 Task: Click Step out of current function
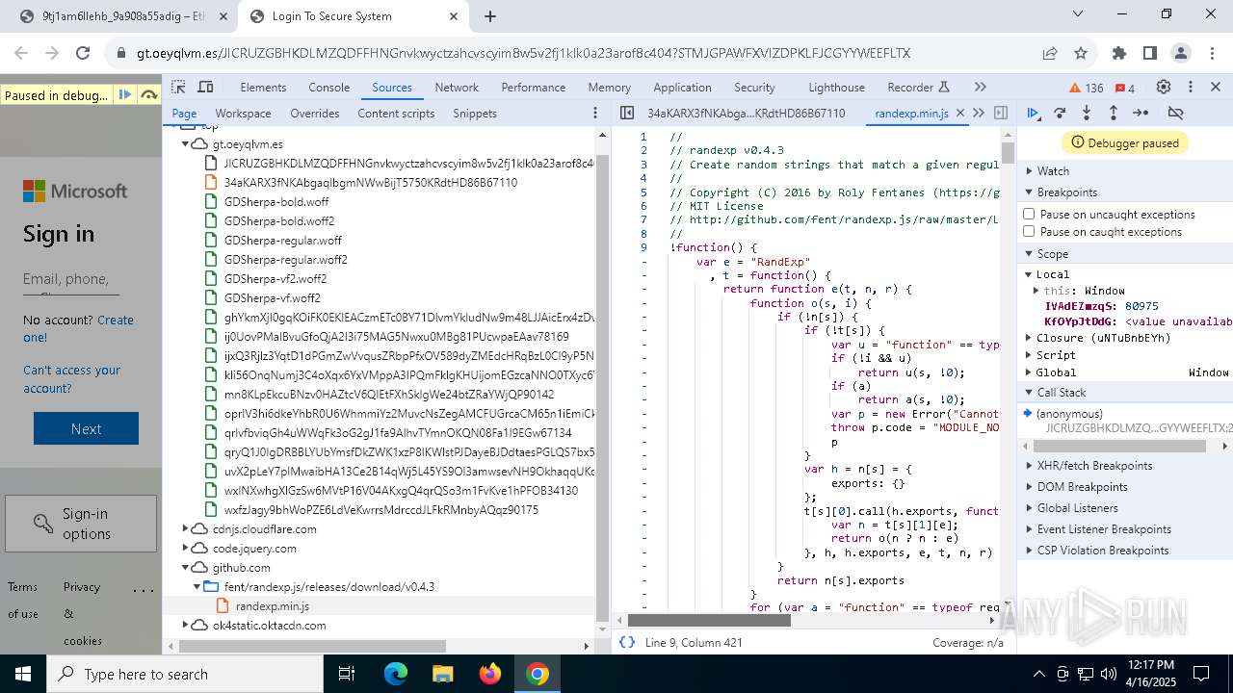1113,113
